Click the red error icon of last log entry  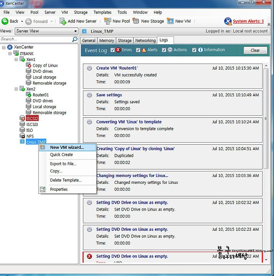(x=89, y=256)
